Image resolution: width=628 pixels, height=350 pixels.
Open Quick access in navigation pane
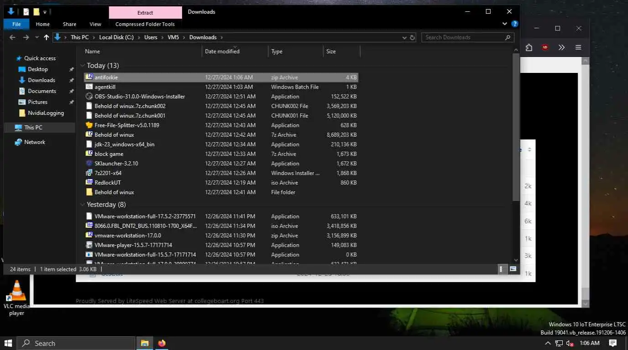coord(40,58)
